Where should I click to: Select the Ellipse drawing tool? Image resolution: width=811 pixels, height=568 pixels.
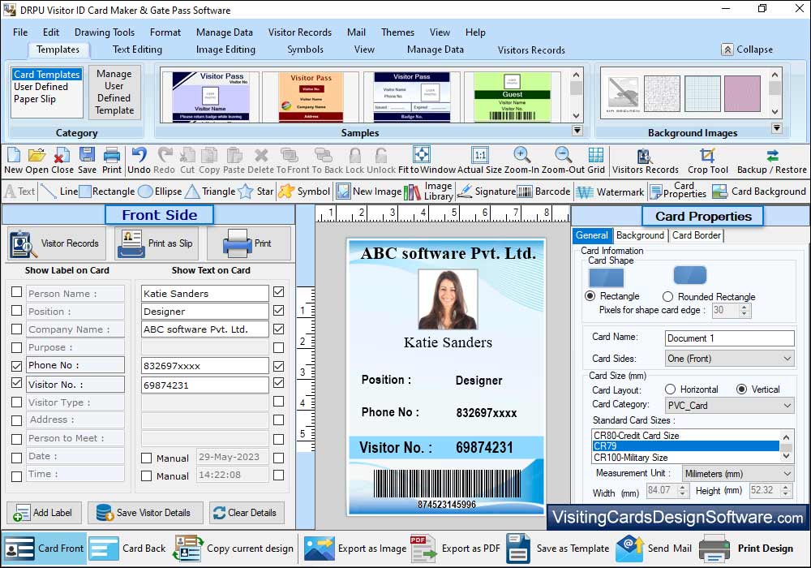(x=161, y=191)
